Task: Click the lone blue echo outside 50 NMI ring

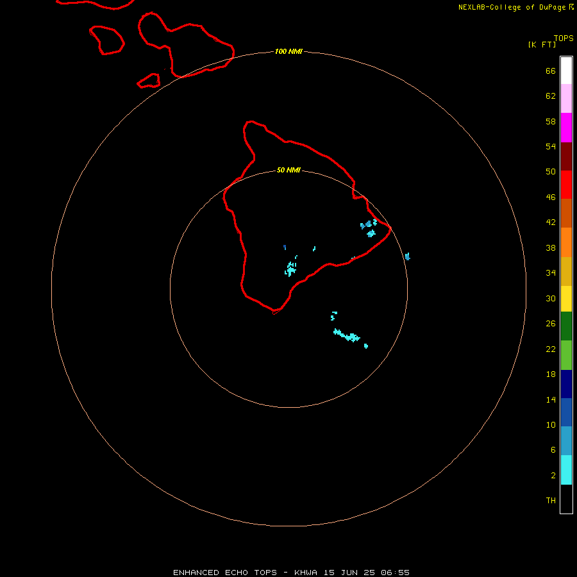Action: click(x=407, y=256)
